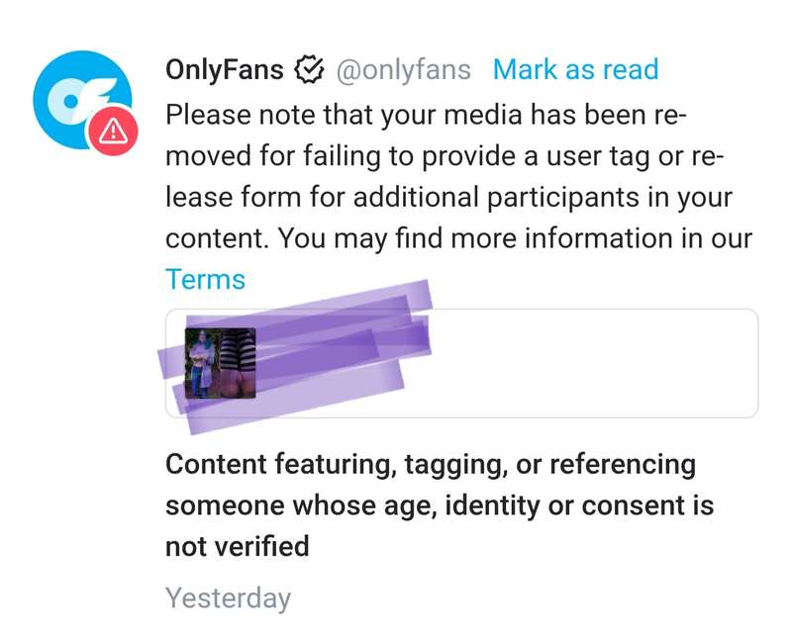Click the "Content featuring, tagging, or referencing" line
792x635 pixels.
pyautogui.click(x=431, y=464)
